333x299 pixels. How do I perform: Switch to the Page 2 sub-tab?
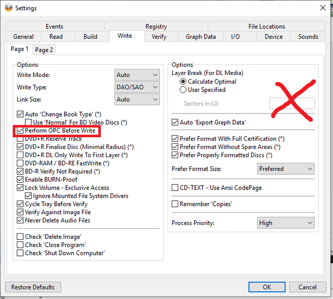[44, 50]
